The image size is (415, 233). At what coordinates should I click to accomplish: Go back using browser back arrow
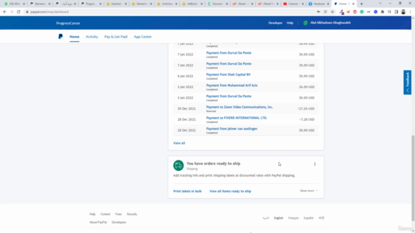pyautogui.click(x=5, y=12)
